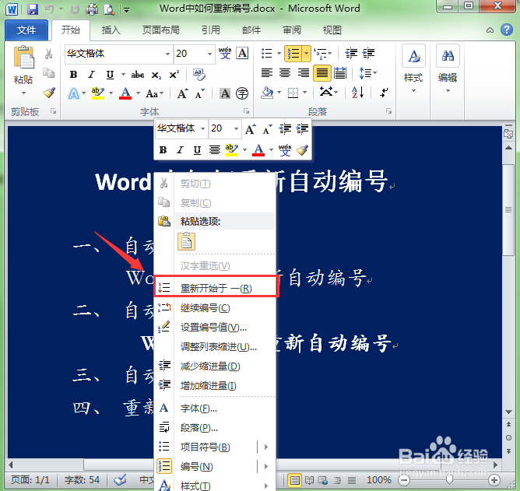520x491 pixels.
Task: Click ribbon text highlight color button
Action: coord(98,93)
